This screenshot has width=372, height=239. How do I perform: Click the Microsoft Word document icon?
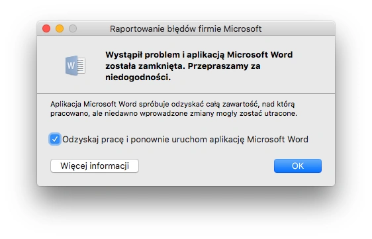(x=75, y=66)
